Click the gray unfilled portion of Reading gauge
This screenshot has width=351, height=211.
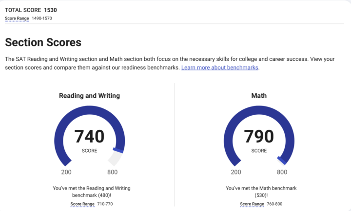115,158
